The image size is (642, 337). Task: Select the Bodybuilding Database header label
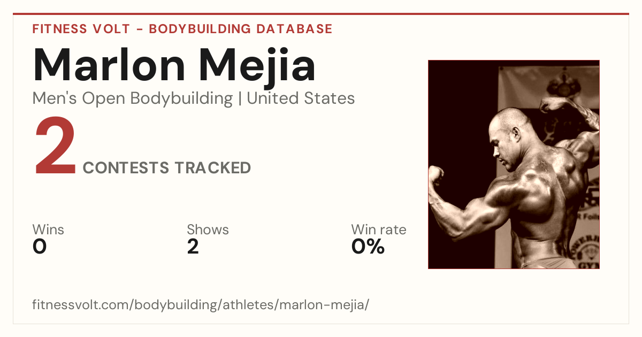click(241, 29)
